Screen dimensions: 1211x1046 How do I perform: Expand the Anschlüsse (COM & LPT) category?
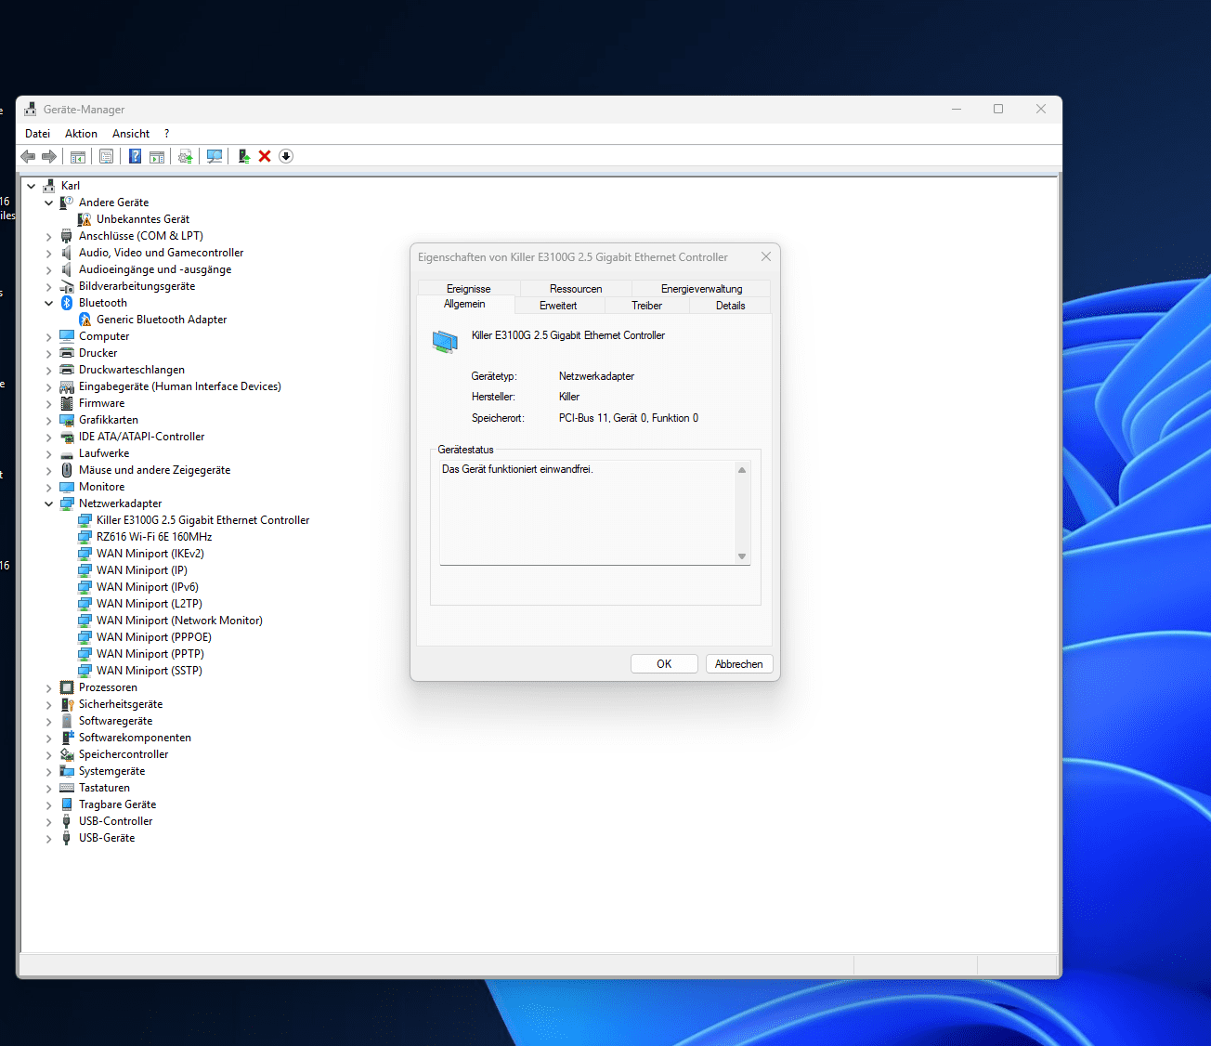click(x=49, y=236)
